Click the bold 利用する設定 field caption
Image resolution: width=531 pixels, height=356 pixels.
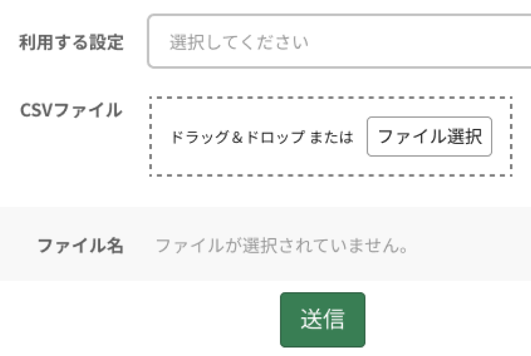click(71, 43)
